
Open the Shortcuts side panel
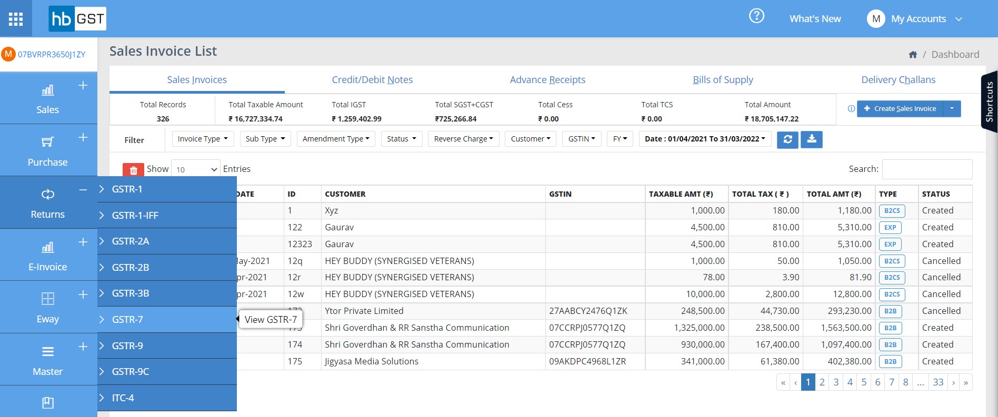pyautogui.click(x=990, y=101)
